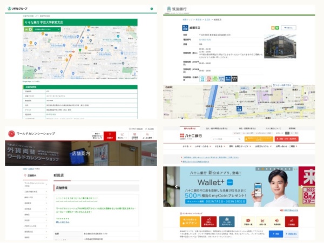Click the ワールドカレンシーショップ red logo

pyautogui.click(x=11, y=134)
